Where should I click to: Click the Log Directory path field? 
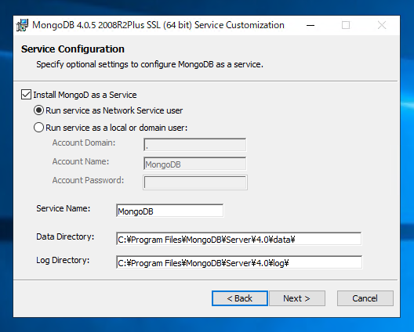[x=239, y=262]
